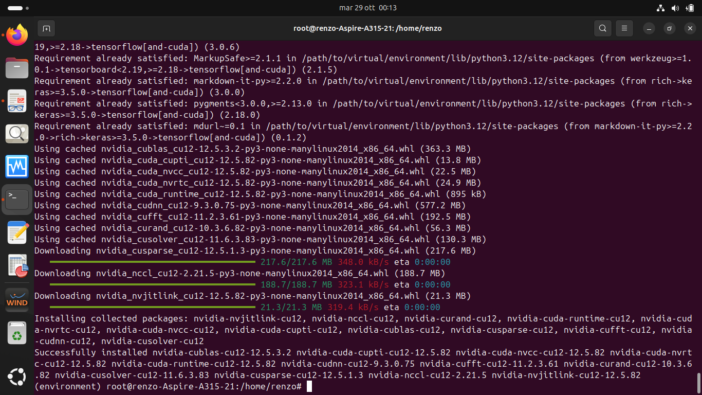Click "Using cached nvidia_cuda_runtime_cu12" line
Image resolution: width=702 pixels, height=395 pixels.
(260, 194)
